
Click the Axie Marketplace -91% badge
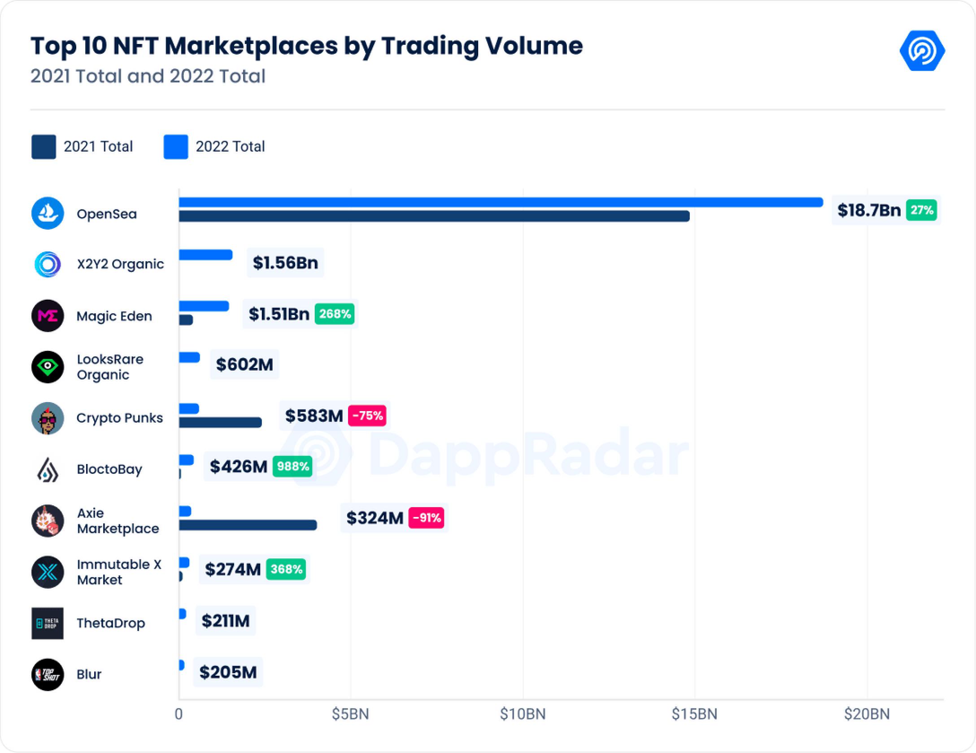pos(427,518)
